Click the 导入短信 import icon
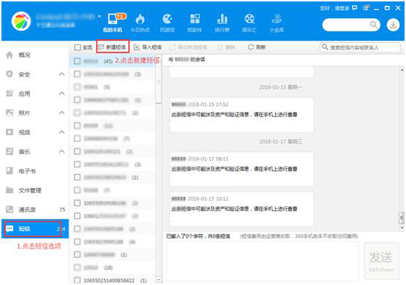Viewport: 406px width, 285px height. (x=137, y=47)
